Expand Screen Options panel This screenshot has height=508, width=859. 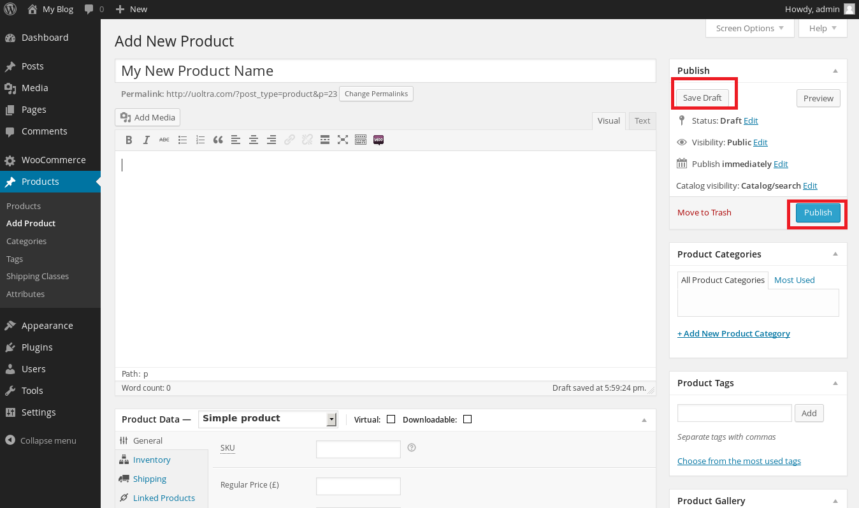point(750,28)
